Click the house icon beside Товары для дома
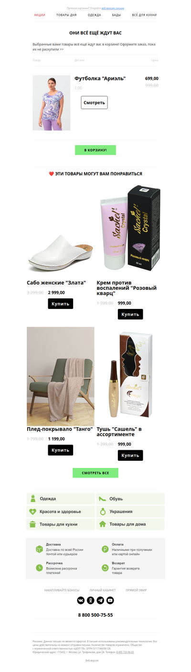Image resolution: width=191 pixels, height=672 pixels. (102, 524)
